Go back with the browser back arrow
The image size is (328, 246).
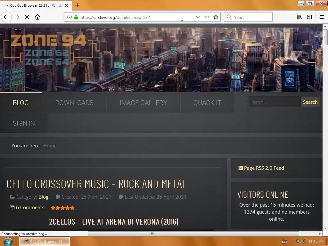pyautogui.click(x=6, y=17)
